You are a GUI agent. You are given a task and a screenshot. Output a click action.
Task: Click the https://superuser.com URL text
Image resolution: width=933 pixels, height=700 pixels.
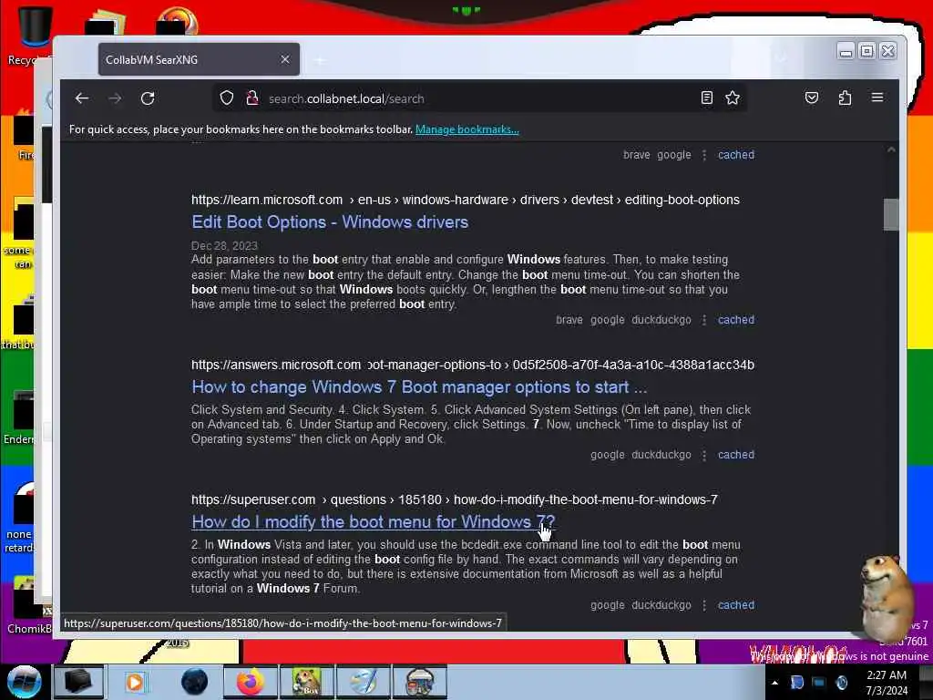(253, 500)
